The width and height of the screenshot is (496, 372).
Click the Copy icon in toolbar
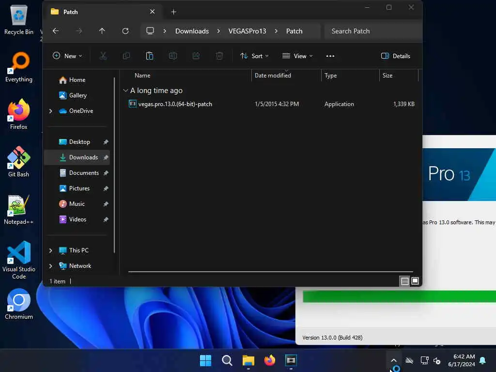[x=126, y=56]
